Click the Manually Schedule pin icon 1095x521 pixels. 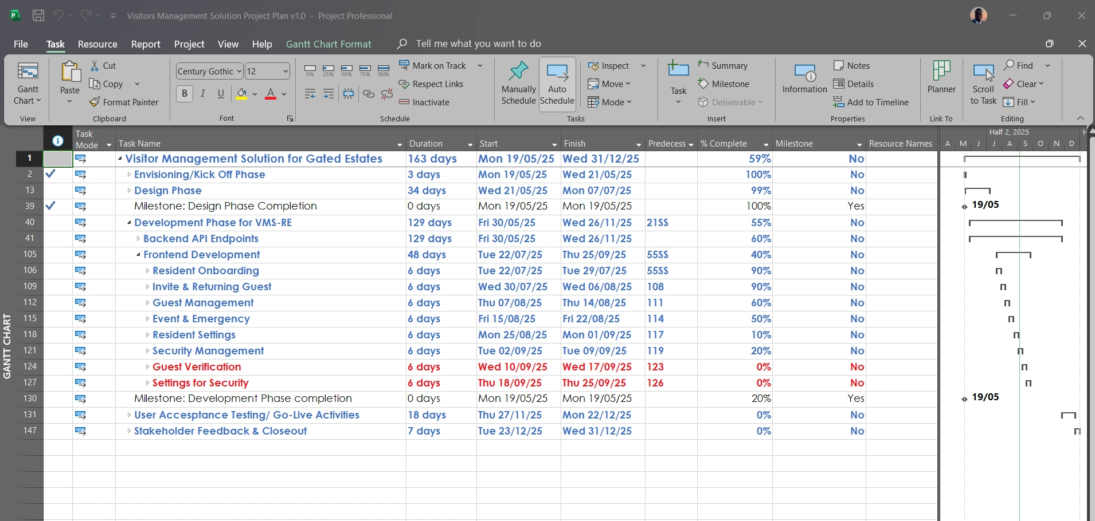pos(518,72)
